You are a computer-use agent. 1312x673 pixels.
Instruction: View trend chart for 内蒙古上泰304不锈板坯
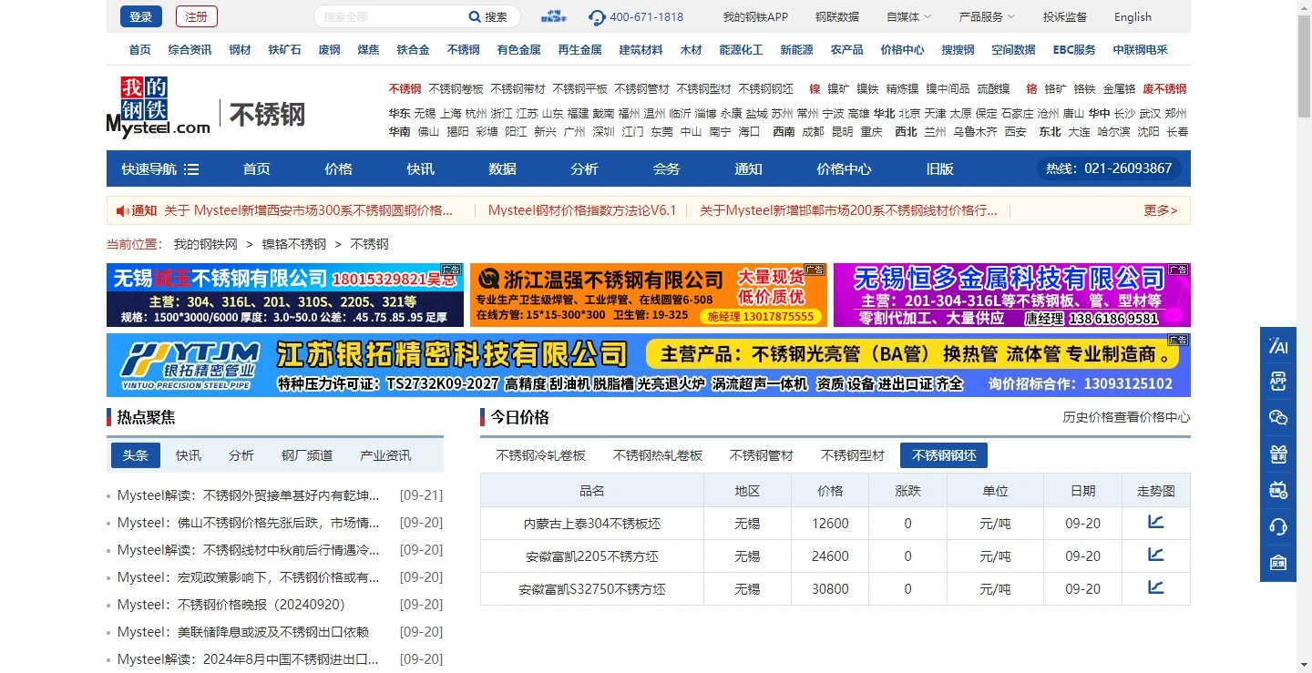pyautogui.click(x=1155, y=522)
